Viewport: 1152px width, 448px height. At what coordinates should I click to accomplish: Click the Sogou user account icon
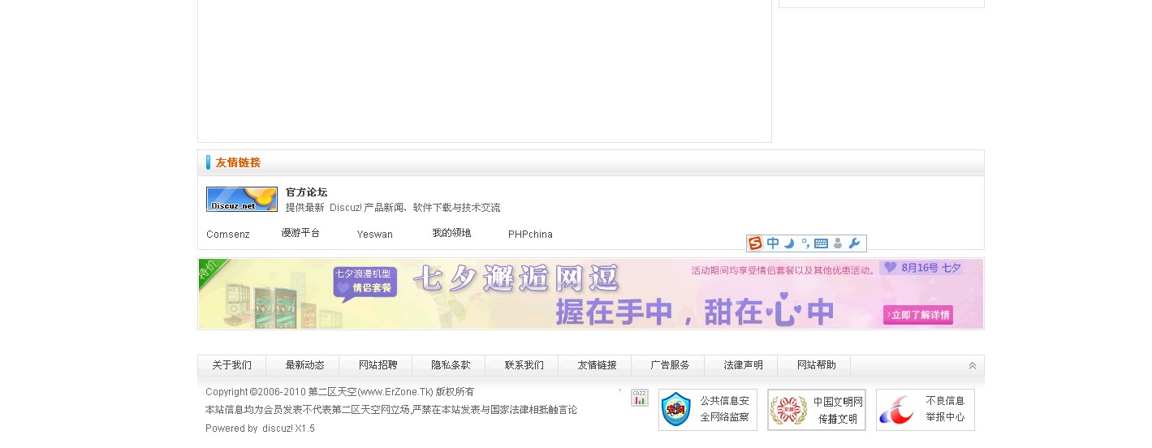click(838, 243)
